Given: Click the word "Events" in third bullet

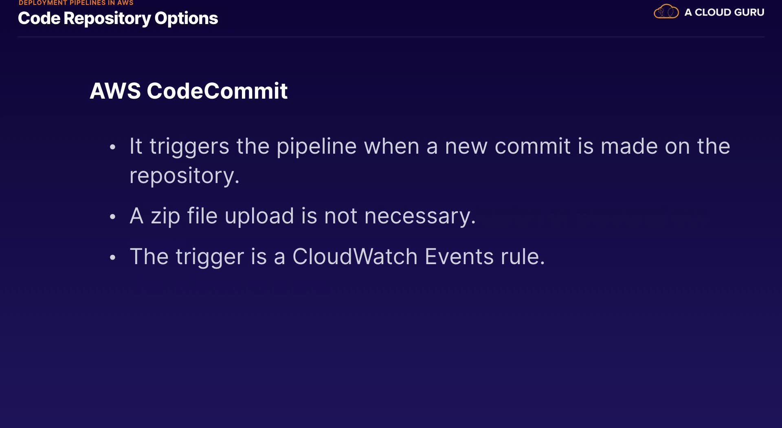Looking at the screenshot, I should tap(459, 257).
